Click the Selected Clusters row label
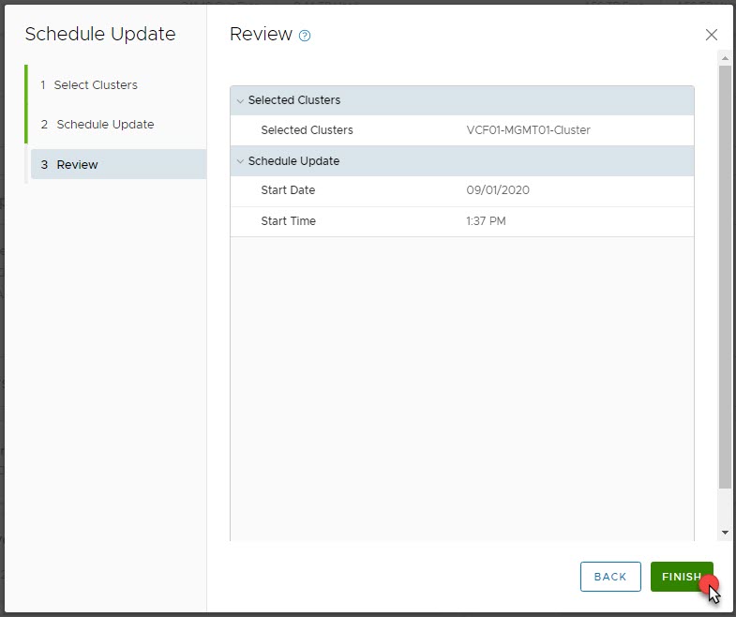This screenshot has height=617, width=736. coord(307,130)
